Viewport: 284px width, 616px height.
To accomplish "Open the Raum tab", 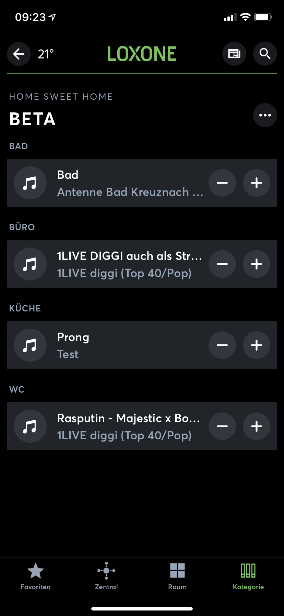I will tap(177, 576).
